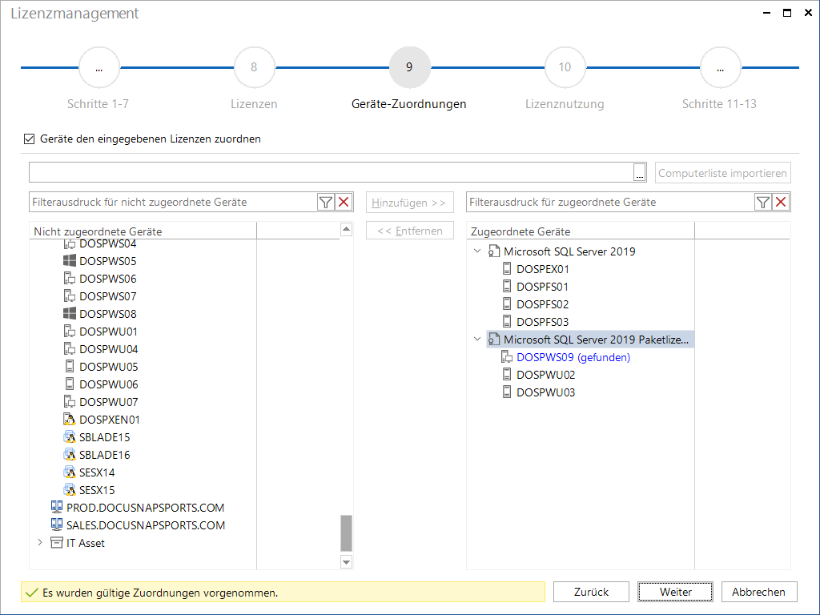Click the Hinzufügen >> button
Viewport: 820px width, 615px height.
pyautogui.click(x=409, y=203)
